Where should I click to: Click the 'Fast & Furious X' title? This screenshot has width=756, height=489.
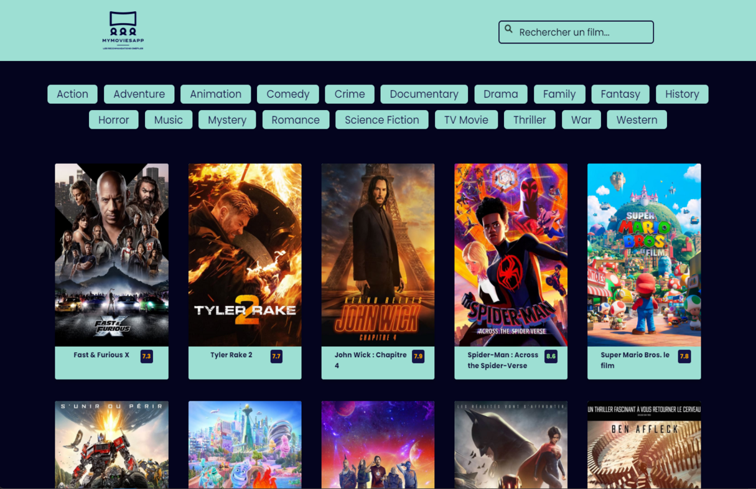coord(101,355)
